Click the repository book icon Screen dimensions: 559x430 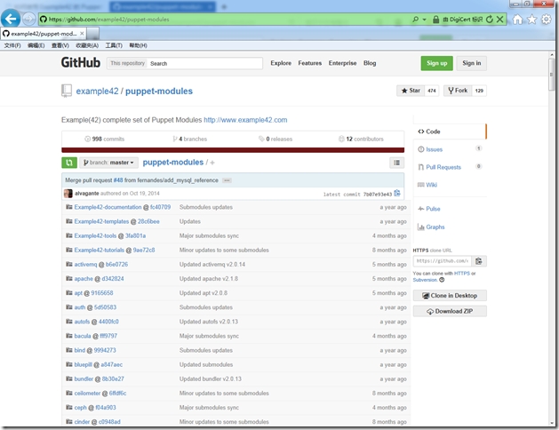point(67,91)
